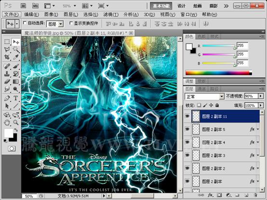Open the 图像(I) menu

(51, 14)
